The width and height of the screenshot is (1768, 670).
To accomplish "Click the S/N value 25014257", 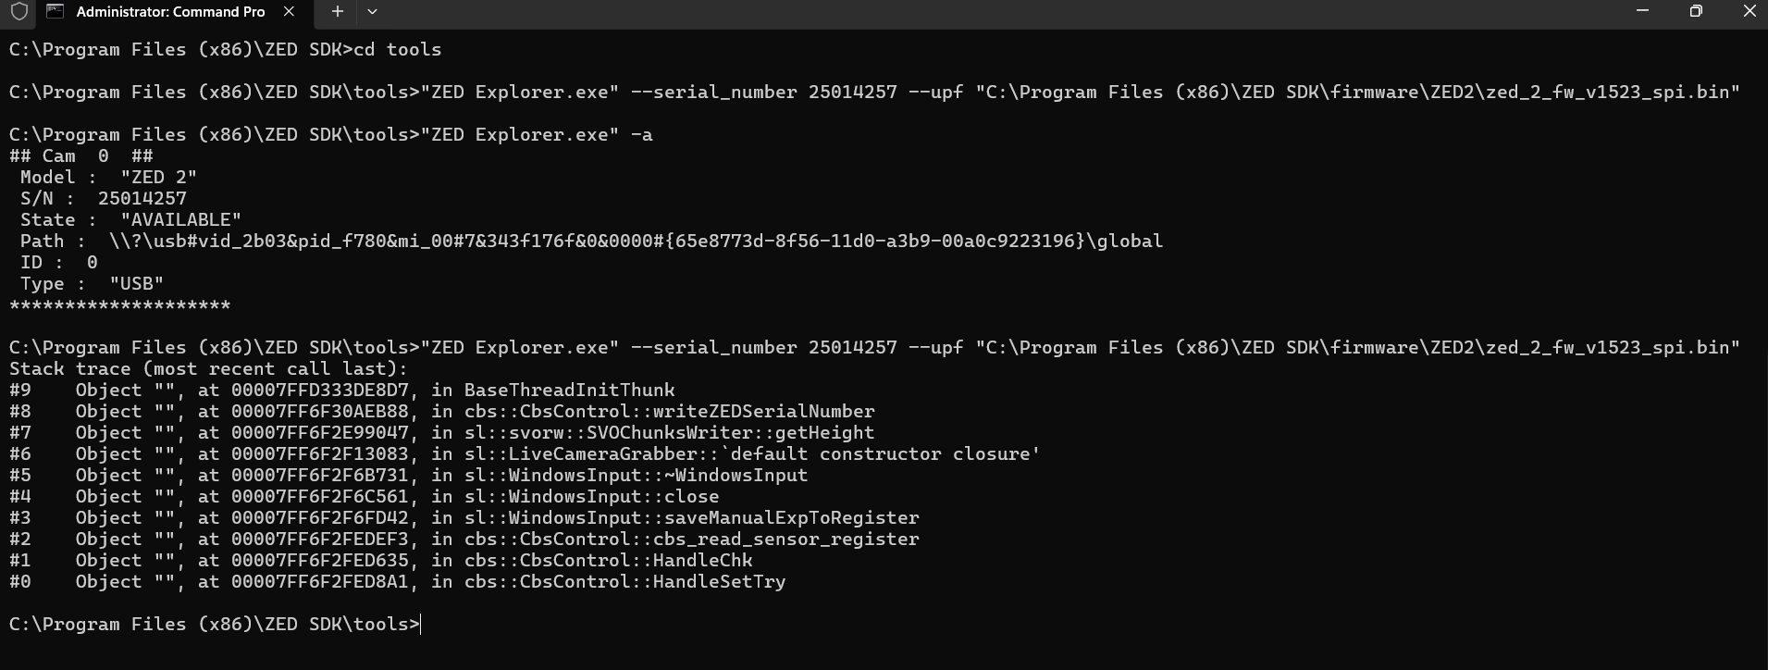I will 142,199.
